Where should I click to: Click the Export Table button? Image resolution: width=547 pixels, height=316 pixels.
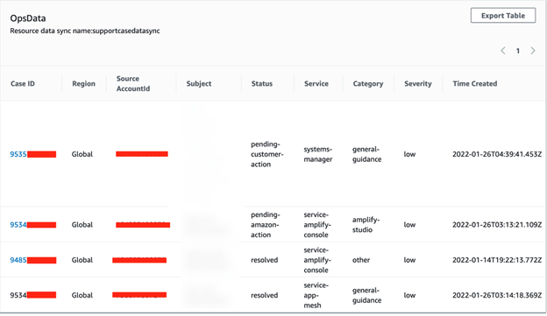[x=502, y=16]
